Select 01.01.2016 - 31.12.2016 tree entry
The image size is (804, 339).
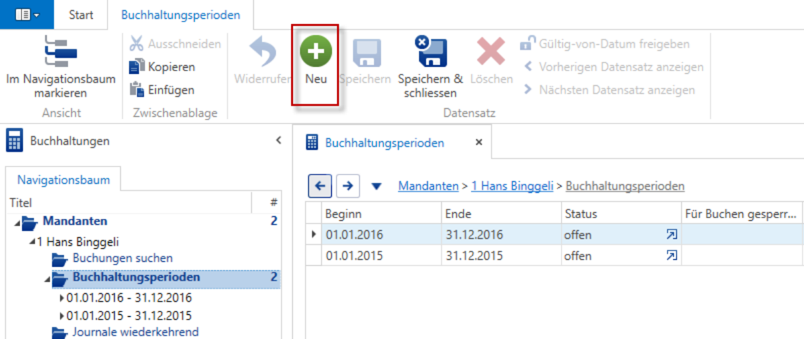[129, 297]
